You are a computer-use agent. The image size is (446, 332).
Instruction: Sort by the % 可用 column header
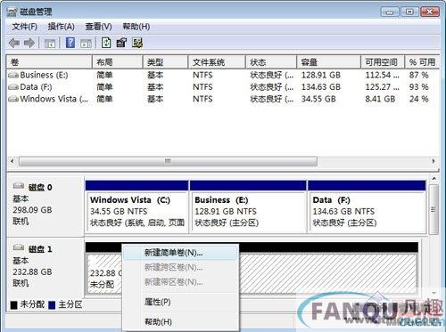(x=422, y=62)
